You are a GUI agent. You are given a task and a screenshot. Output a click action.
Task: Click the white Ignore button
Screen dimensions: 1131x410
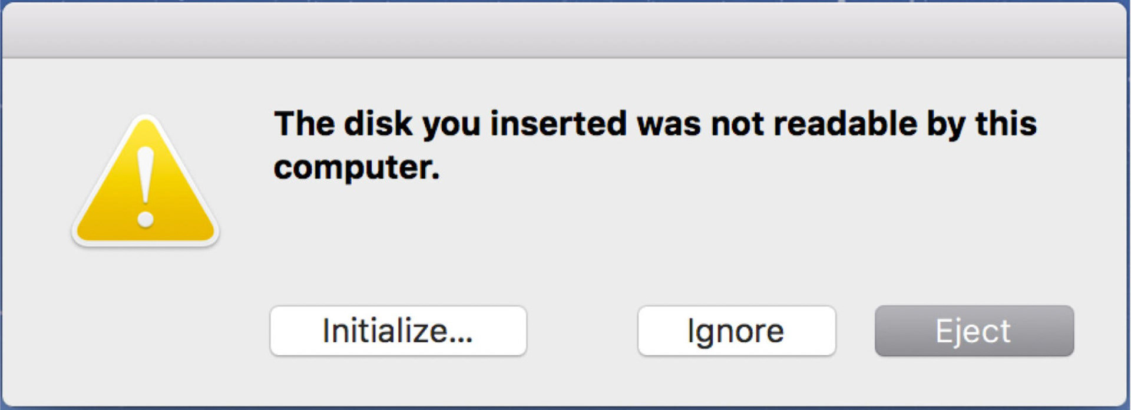pos(736,331)
